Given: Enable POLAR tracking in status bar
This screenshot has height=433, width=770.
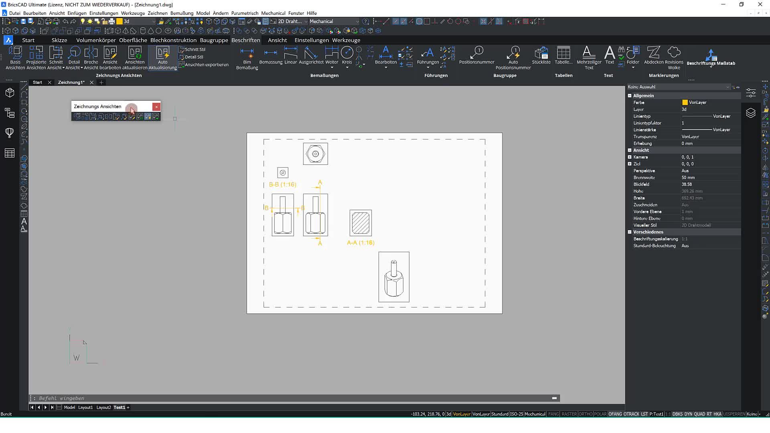Looking at the screenshot, I should coord(600,414).
